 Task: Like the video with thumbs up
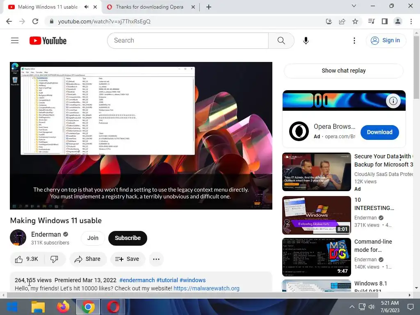point(26,259)
